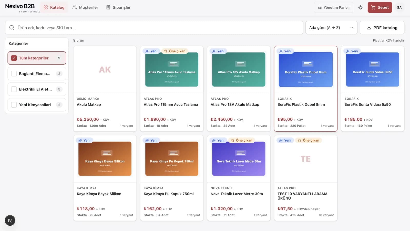The width and height of the screenshot is (410, 231).
Task: Open the BoraFix Sunta Vidası 5x50 thumbnail
Action: click(x=373, y=70)
